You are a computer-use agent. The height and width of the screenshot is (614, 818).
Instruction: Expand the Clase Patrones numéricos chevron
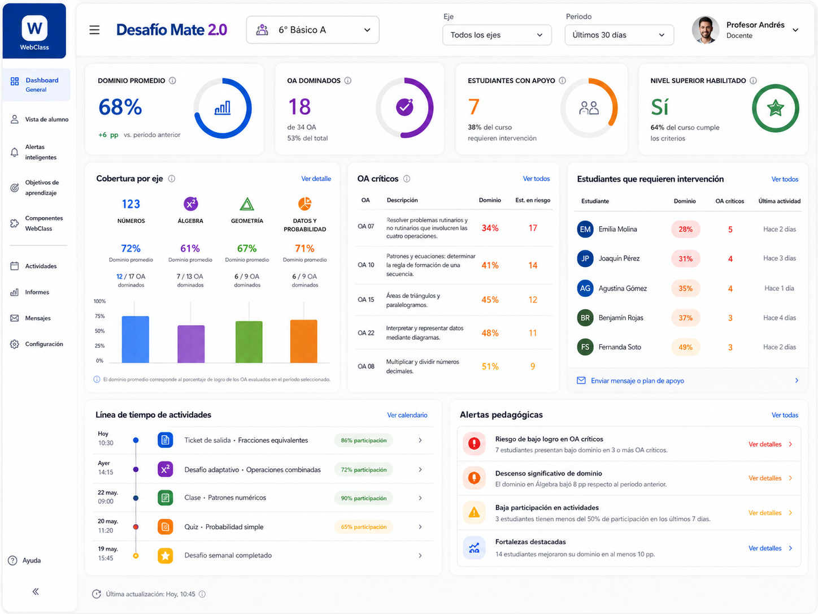tap(420, 498)
